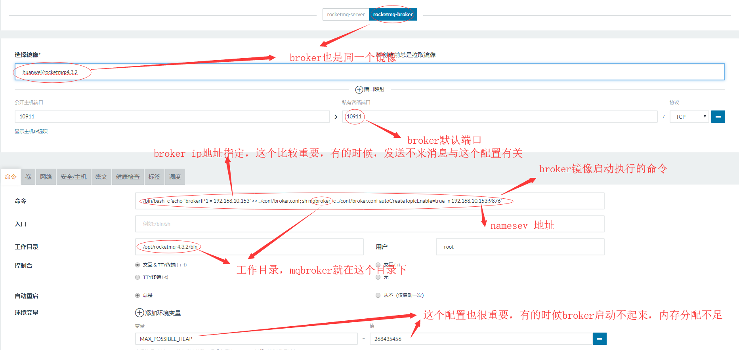Select the 无 console option

[x=378, y=277]
